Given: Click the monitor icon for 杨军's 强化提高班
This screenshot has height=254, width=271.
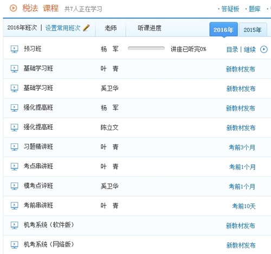Looking at the screenshot, I should (x=14, y=107).
